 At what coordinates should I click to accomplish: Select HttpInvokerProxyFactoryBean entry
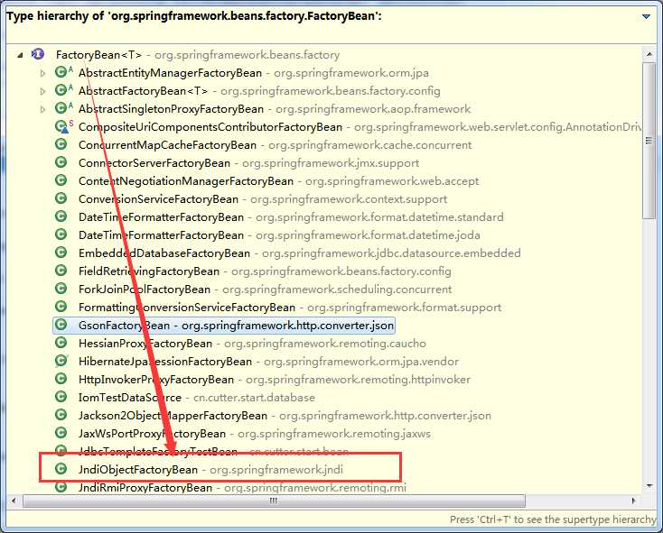[x=275, y=380]
